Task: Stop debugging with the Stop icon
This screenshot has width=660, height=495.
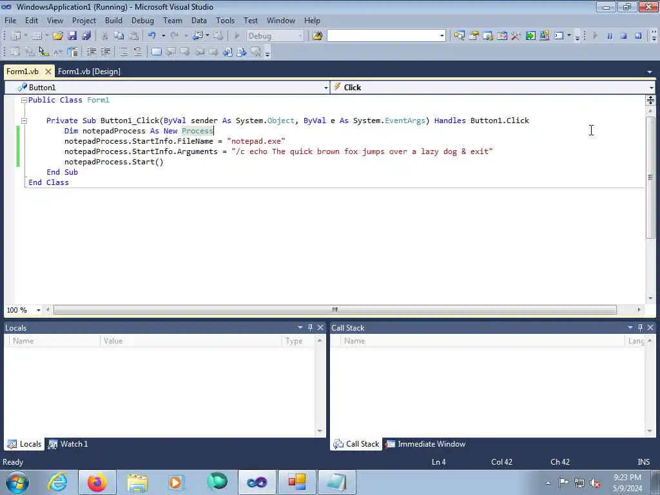Action: [x=624, y=36]
